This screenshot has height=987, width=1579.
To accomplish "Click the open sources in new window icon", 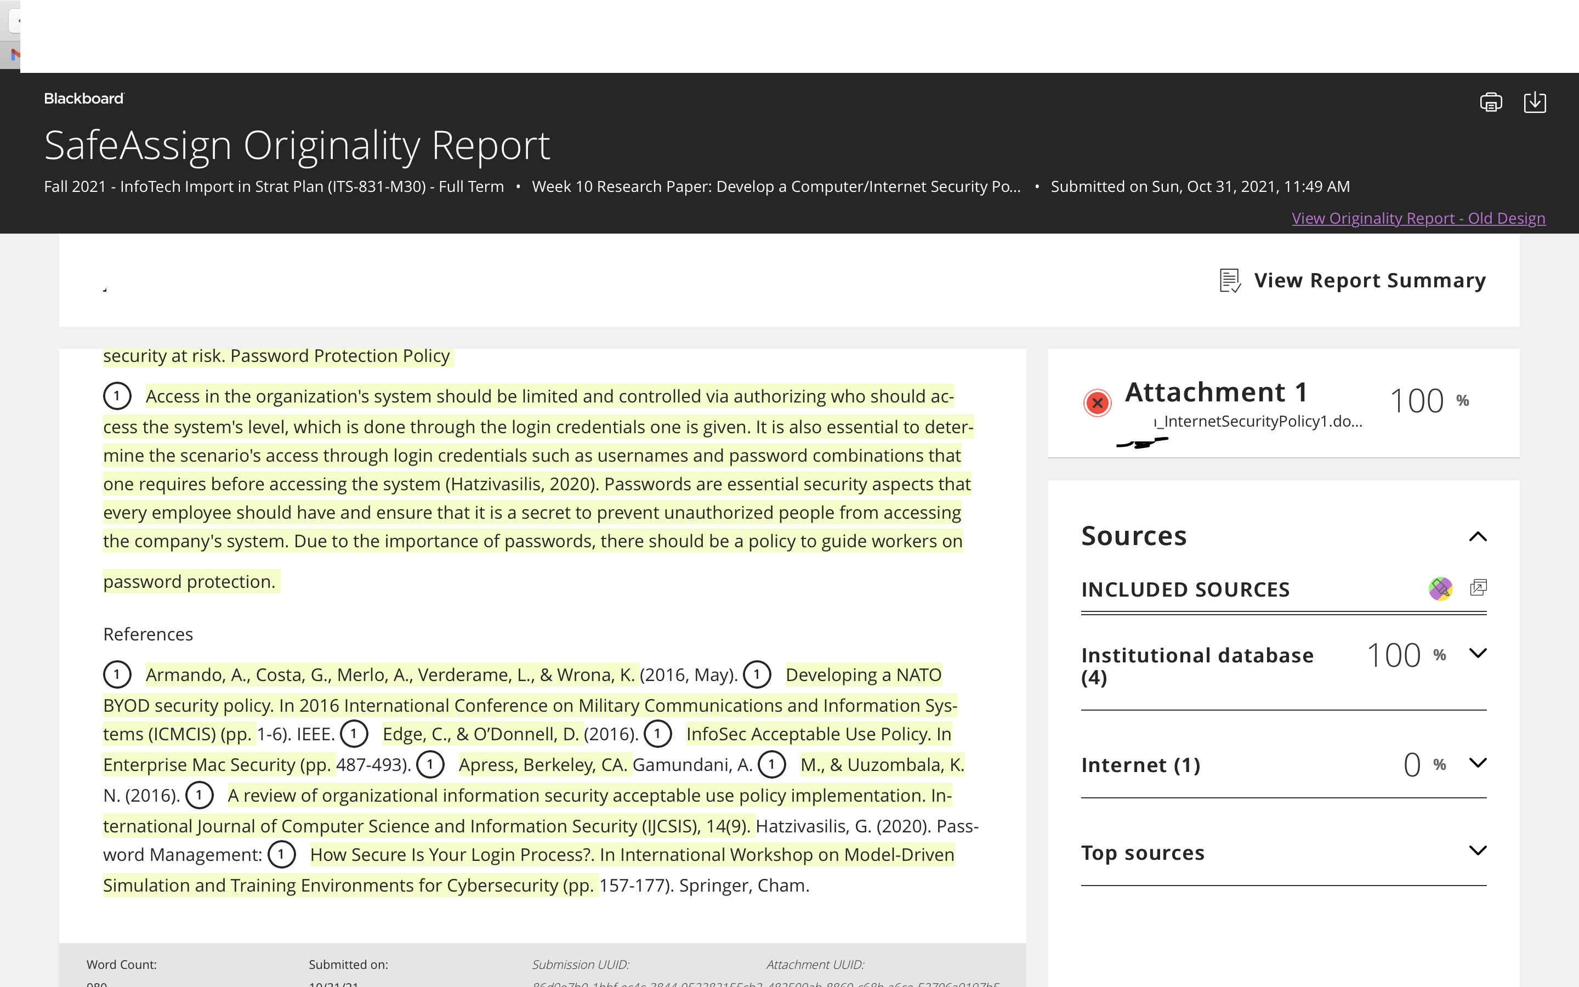I will click(1479, 587).
